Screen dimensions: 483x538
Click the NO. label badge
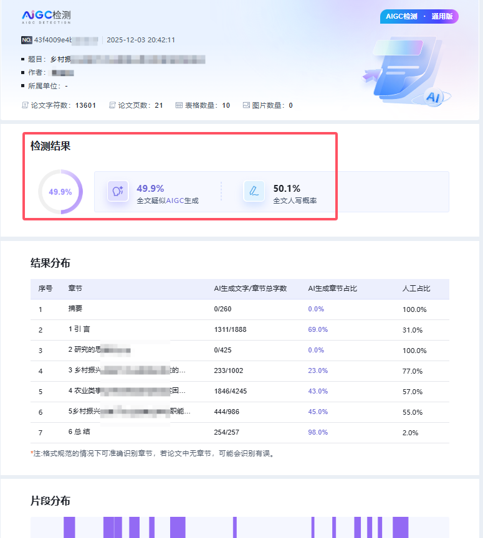pos(26,40)
